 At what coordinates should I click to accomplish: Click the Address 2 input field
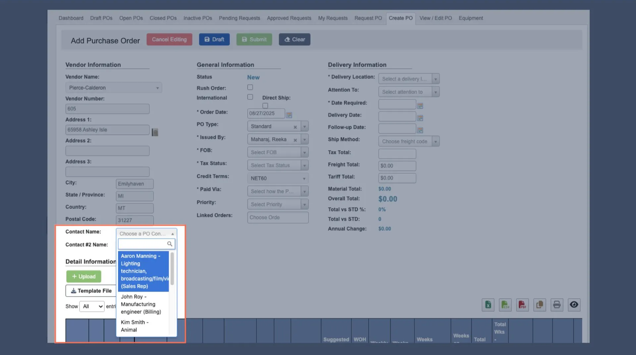click(x=107, y=151)
